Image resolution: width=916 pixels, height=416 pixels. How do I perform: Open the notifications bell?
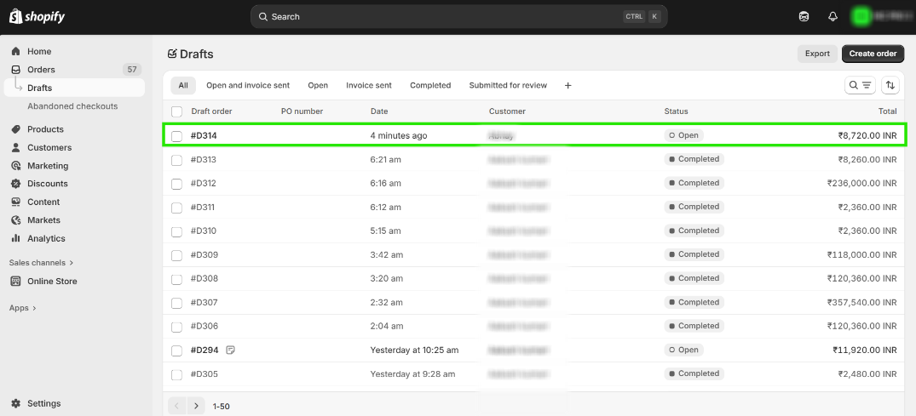832,17
